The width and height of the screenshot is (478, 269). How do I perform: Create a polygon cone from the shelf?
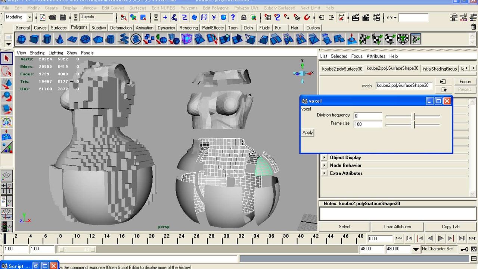click(x=59, y=39)
